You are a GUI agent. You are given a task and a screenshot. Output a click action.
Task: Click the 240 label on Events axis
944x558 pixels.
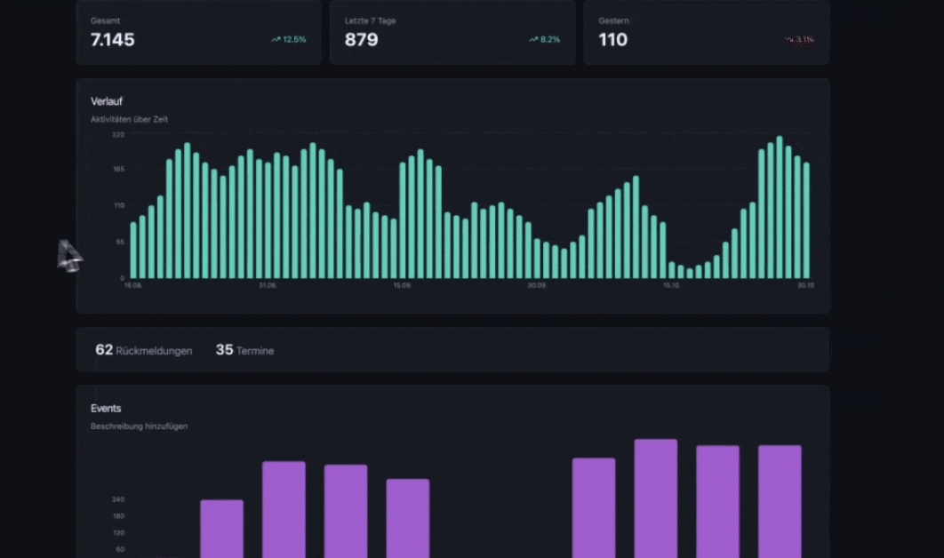point(118,499)
